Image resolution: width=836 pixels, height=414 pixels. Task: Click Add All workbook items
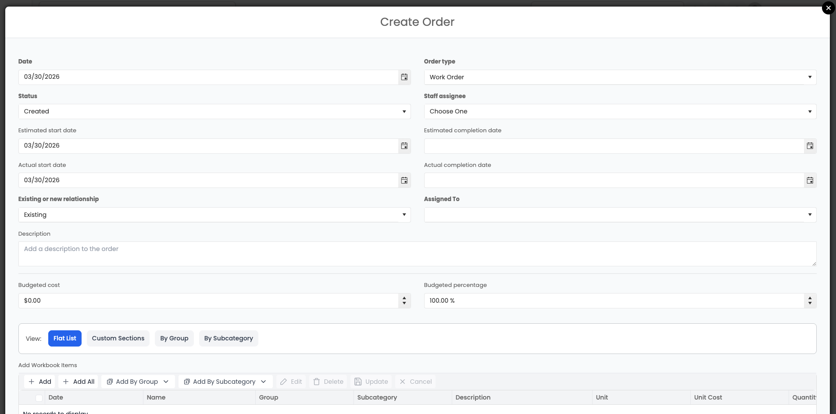coord(79,382)
